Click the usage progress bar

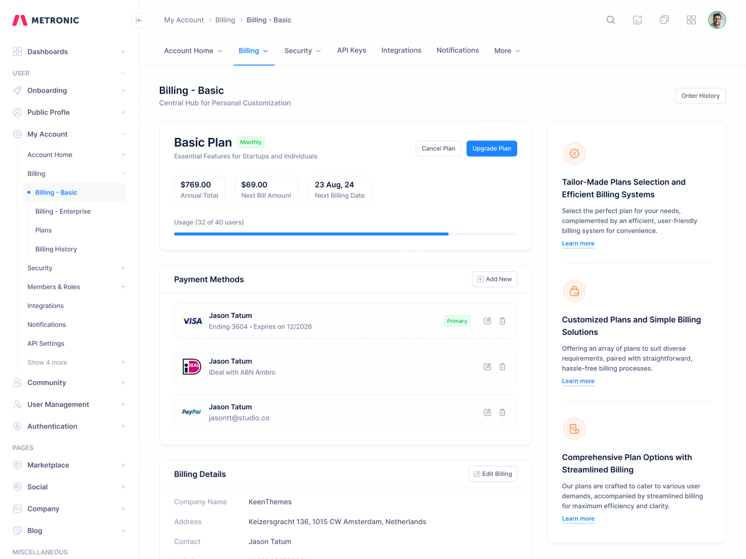345,234
